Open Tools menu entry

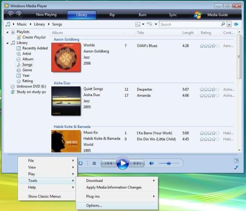coord(48,181)
